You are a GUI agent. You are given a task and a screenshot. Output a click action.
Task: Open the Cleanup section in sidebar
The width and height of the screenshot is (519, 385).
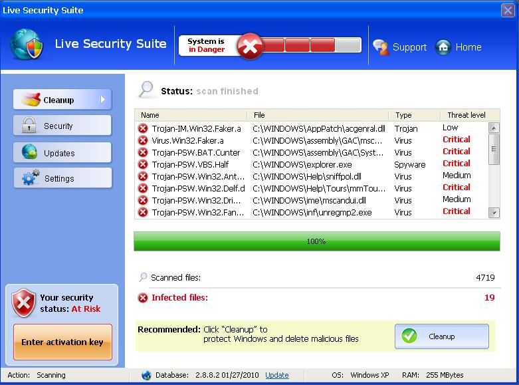(62, 99)
